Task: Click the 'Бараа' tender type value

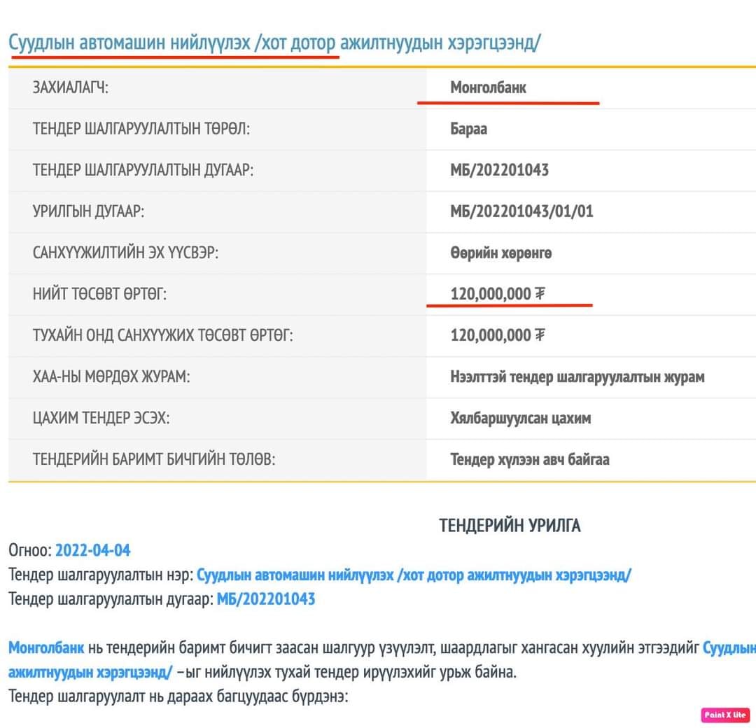Action: [x=468, y=129]
